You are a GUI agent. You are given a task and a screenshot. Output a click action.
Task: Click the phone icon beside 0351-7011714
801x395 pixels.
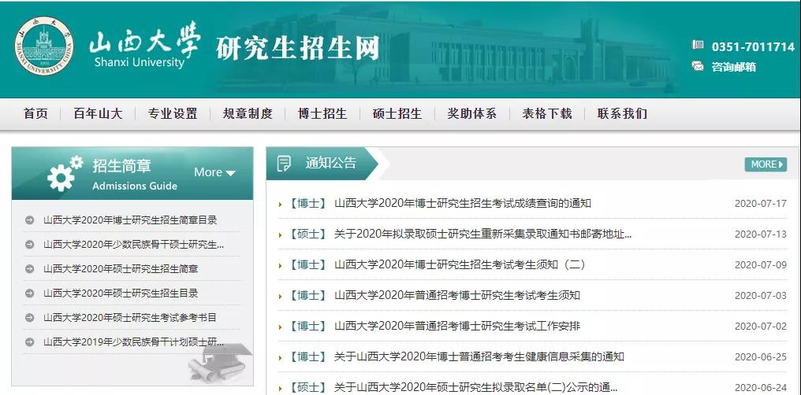point(698,46)
